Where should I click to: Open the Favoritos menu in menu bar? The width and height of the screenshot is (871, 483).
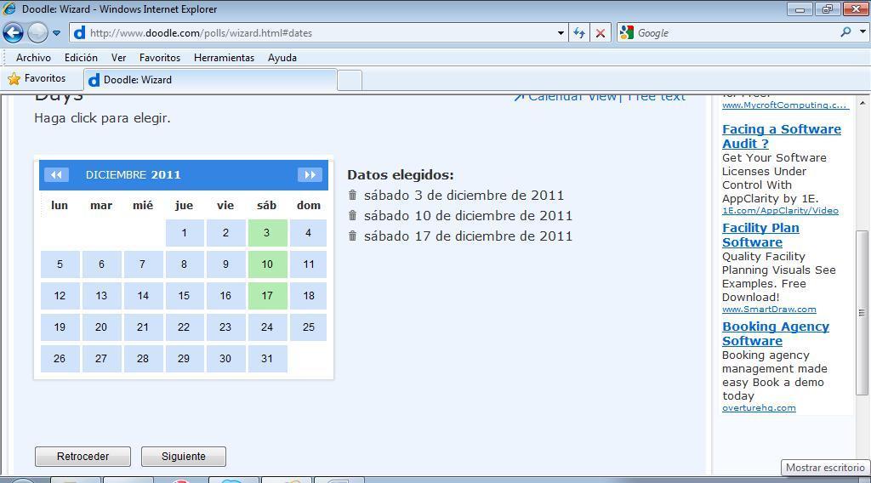click(160, 58)
